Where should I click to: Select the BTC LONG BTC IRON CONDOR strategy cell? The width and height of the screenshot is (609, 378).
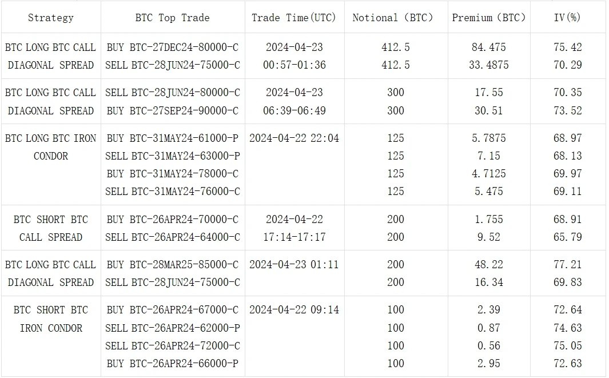[x=51, y=147]
